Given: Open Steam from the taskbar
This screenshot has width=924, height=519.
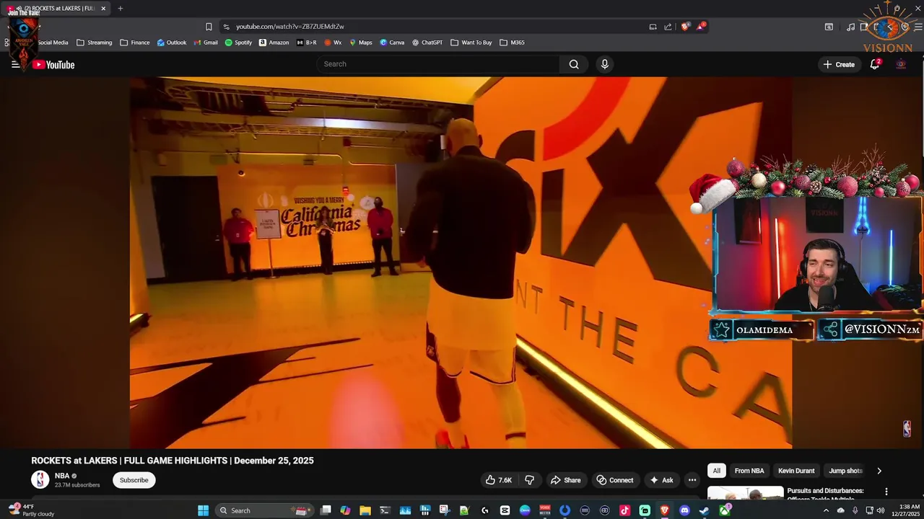Looking at the screenshot, I should 704,510.
